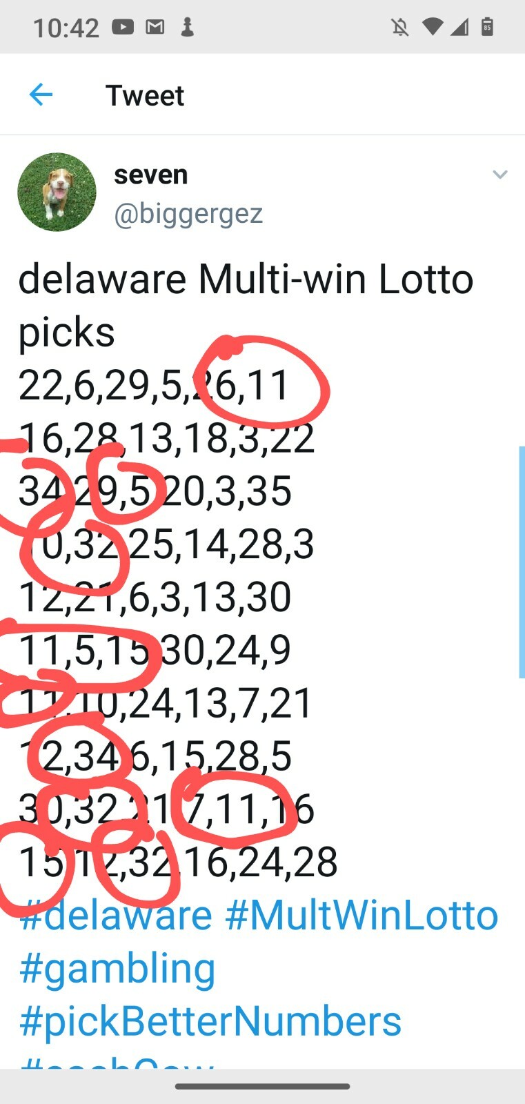This screenshot has height=1104, width=525.
Task: Tap the chess pawn notification icon
Action: (187, 27)
